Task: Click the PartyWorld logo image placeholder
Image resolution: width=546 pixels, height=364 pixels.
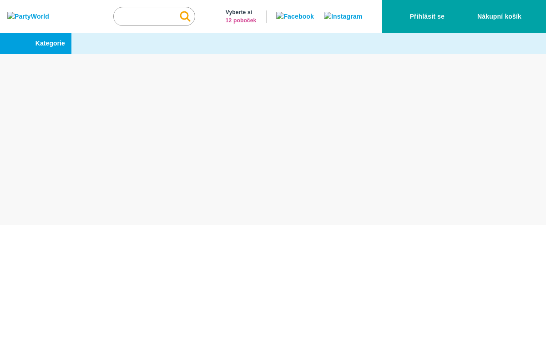Action: pyautogui.click(x=11, y=16)
